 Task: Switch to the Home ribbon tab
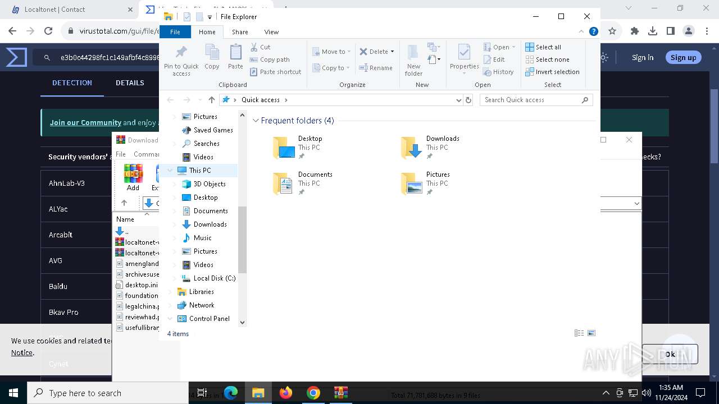(x=207, y=32)
